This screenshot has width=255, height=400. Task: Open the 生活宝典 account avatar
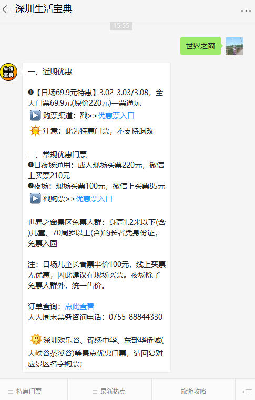tap(9, 72)
